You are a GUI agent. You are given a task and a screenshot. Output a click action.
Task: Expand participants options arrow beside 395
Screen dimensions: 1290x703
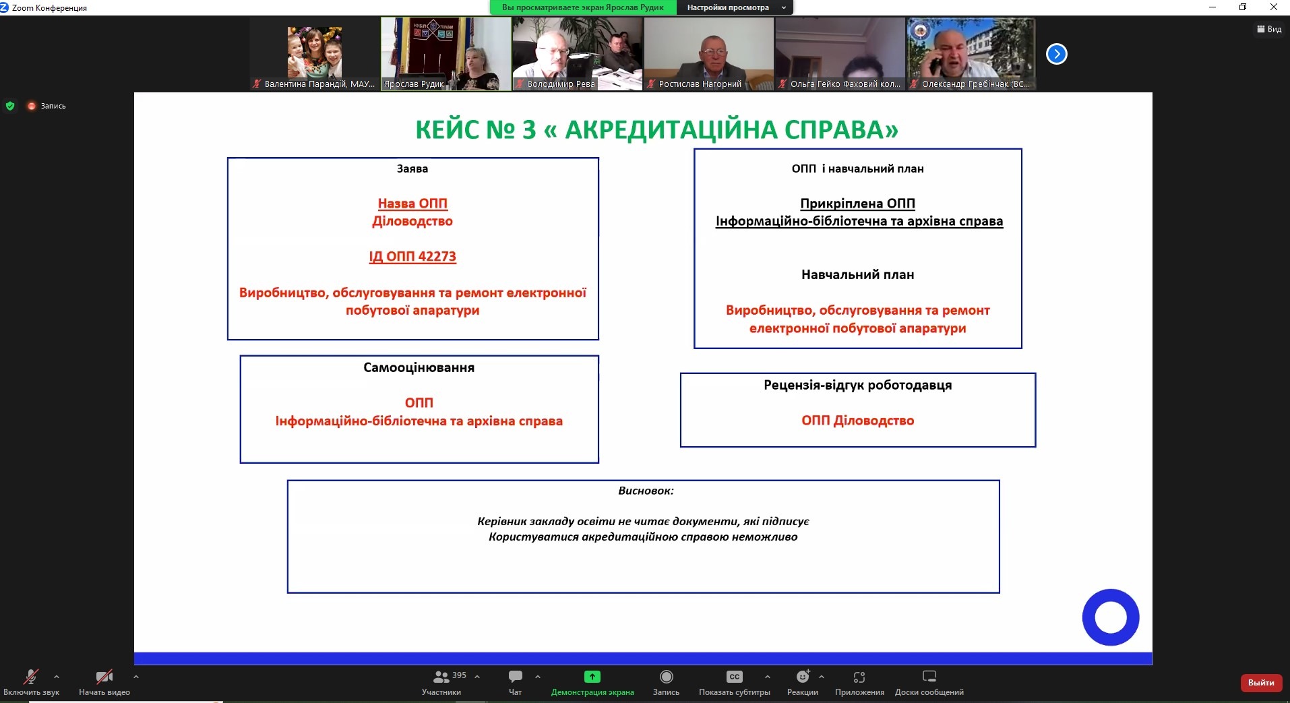coord(477,676)
